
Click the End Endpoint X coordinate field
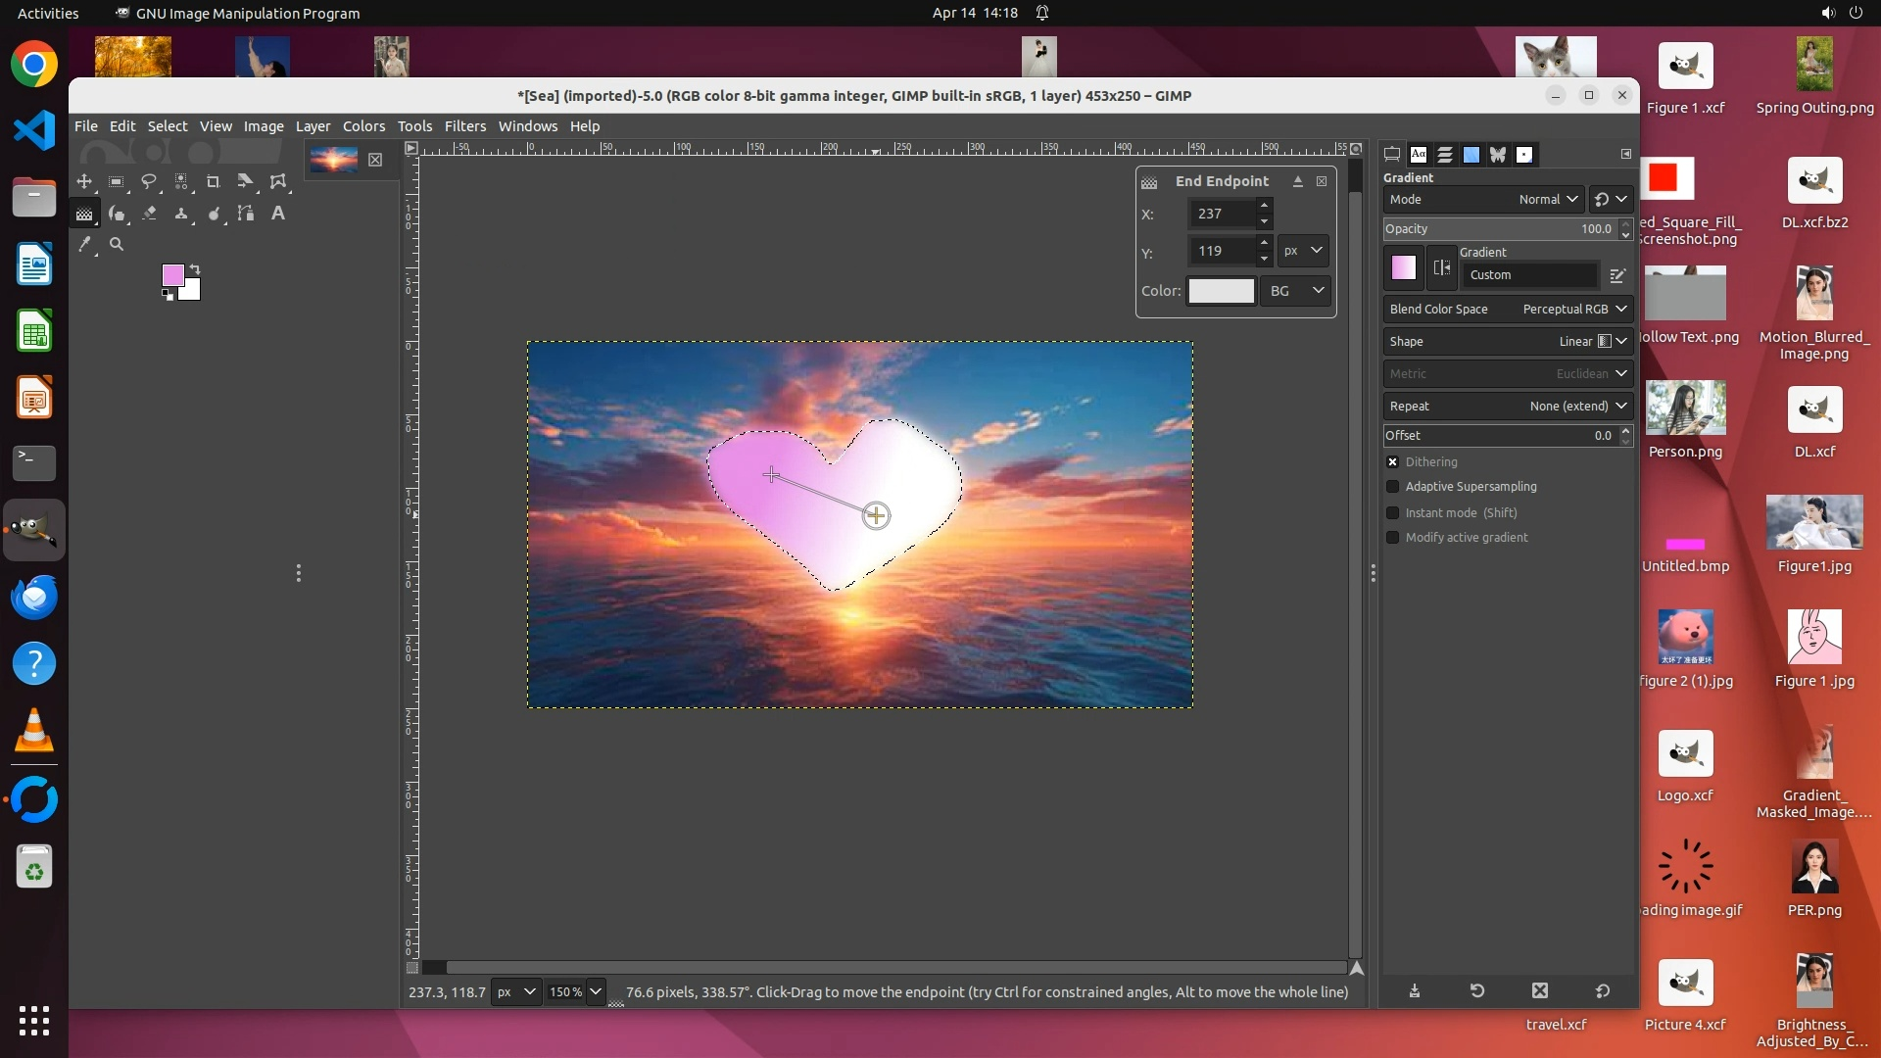1220,214
